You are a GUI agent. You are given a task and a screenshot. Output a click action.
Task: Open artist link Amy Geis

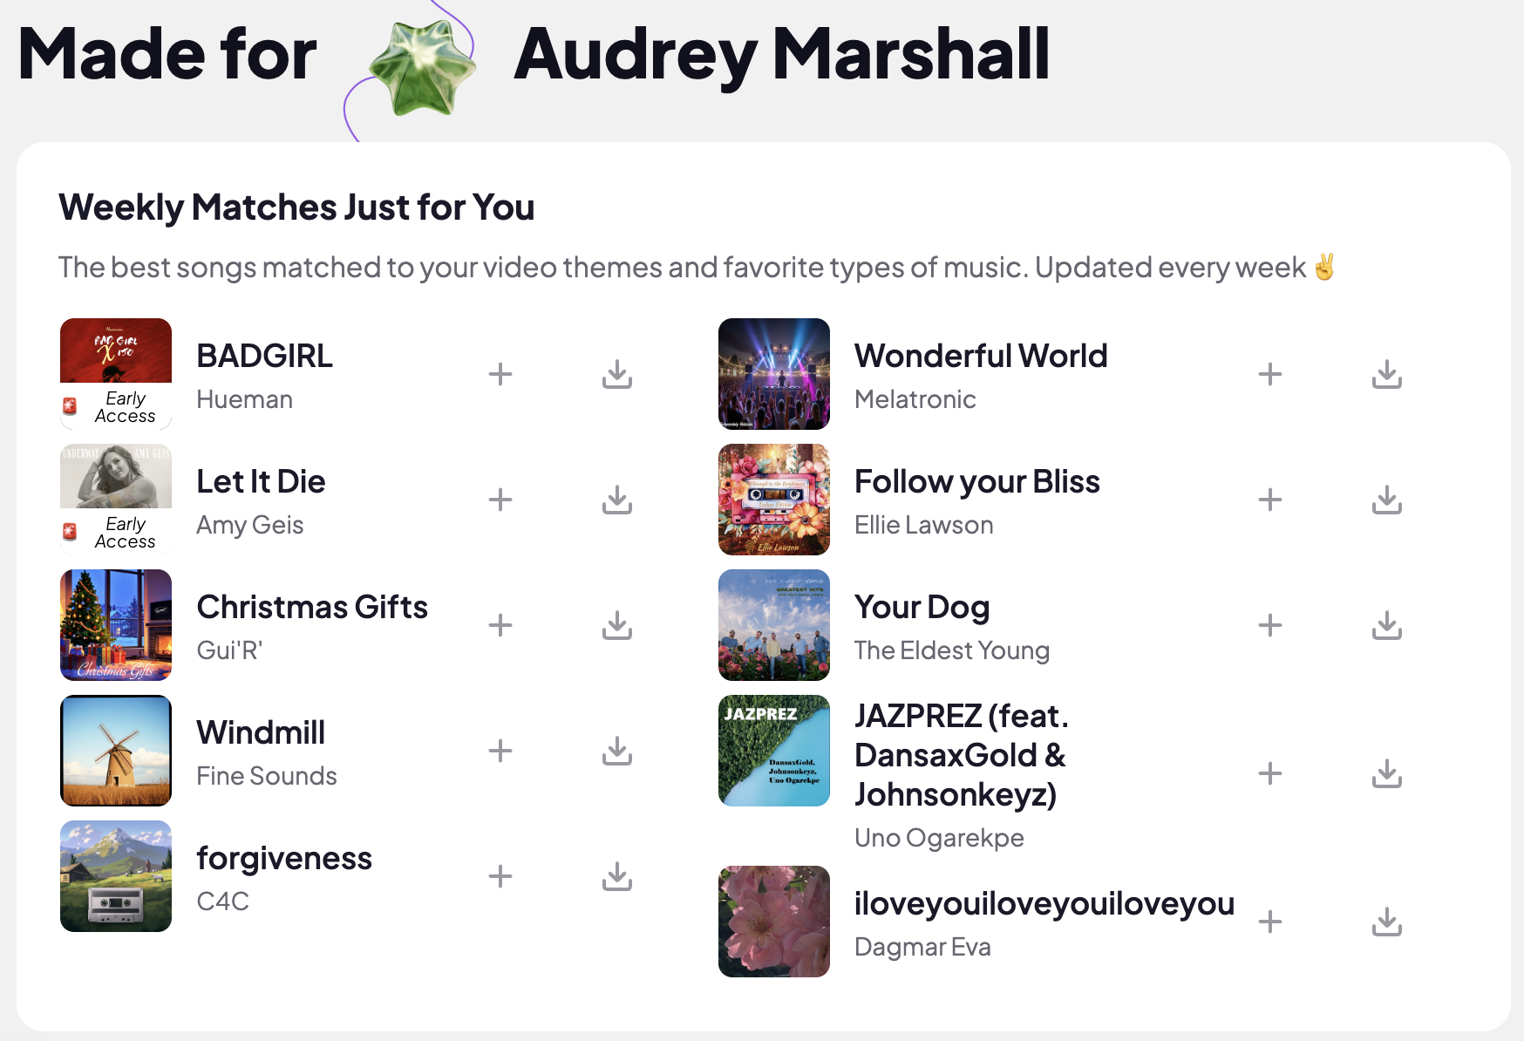coord(250,525)
